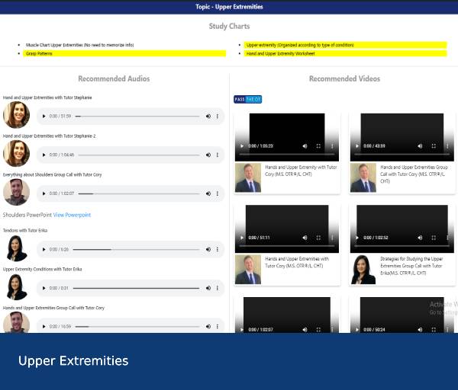
Task: Open Muscle Chart Upper Extremities link
Action: coord(79,45)
